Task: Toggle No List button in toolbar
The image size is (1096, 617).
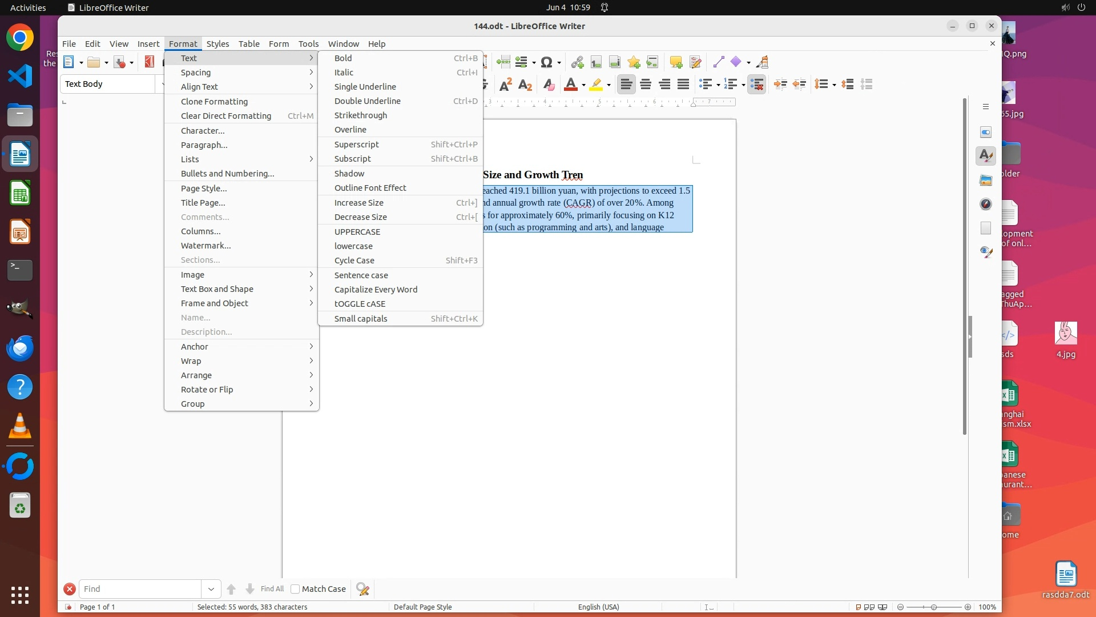Action: [756, 85]
